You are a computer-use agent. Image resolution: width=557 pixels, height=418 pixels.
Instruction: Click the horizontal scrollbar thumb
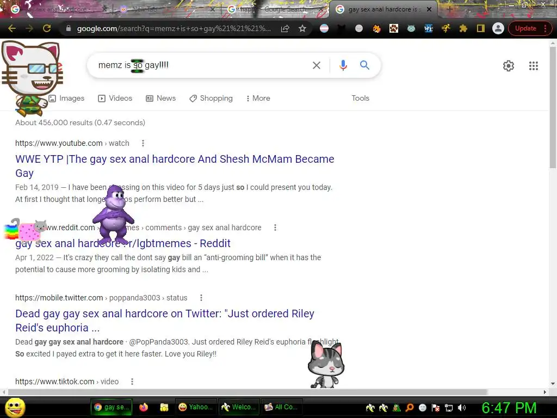(247, 392)
